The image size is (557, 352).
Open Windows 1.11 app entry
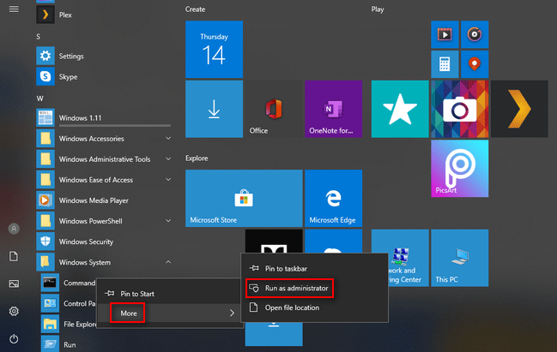point(103,117)
